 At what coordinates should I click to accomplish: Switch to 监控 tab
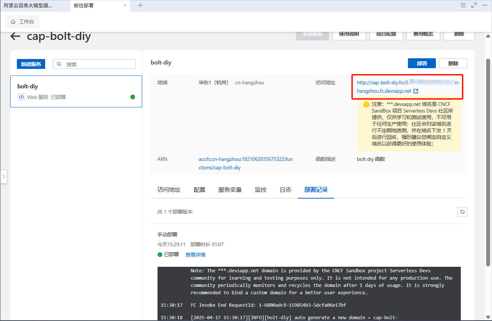261,190
